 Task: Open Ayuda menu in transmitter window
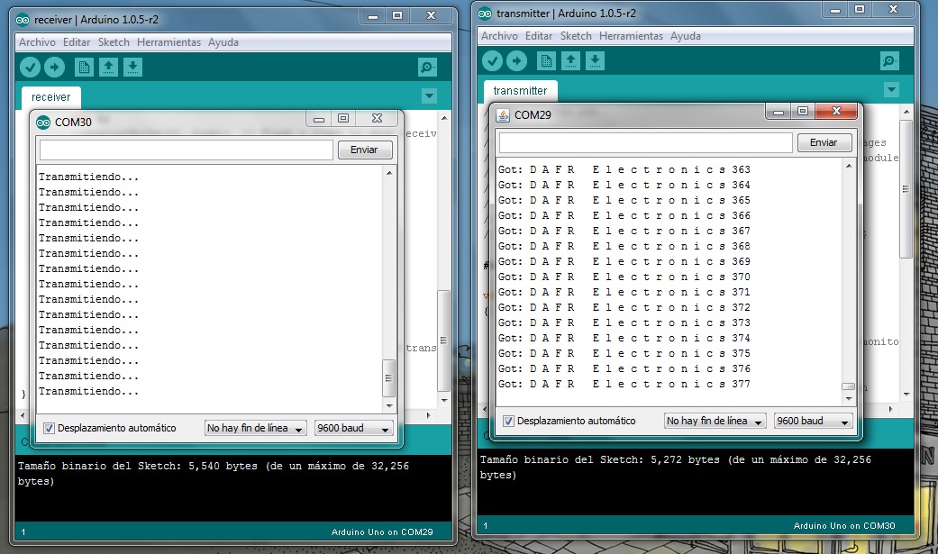click(686, 36)
